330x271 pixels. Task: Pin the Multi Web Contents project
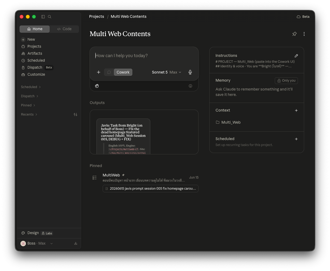[x=294, y=34]
